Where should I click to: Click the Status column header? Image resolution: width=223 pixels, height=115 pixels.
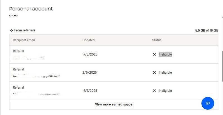pyautogui.click(x=157, y=40)
